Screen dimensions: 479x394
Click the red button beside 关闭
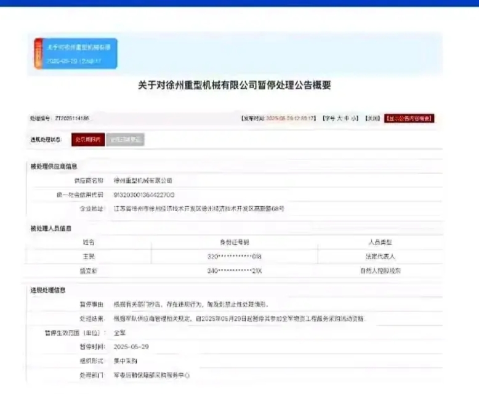click(x=409, y=118)
